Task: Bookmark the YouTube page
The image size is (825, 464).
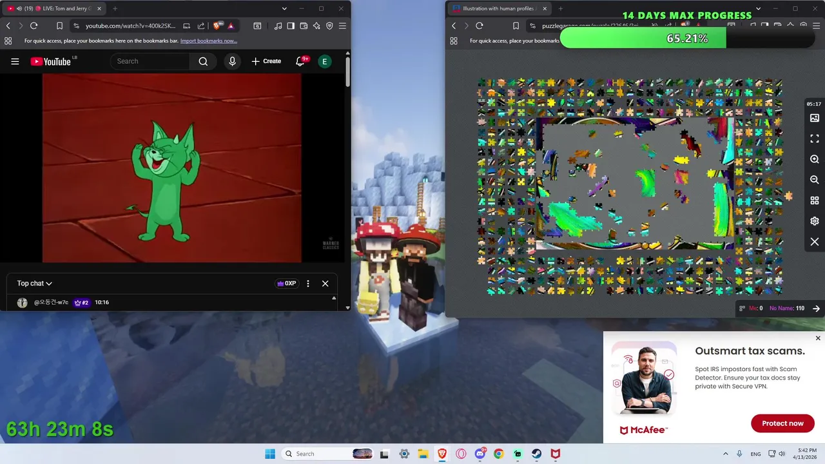Action: pyautogui.click(x=59, y=26)
